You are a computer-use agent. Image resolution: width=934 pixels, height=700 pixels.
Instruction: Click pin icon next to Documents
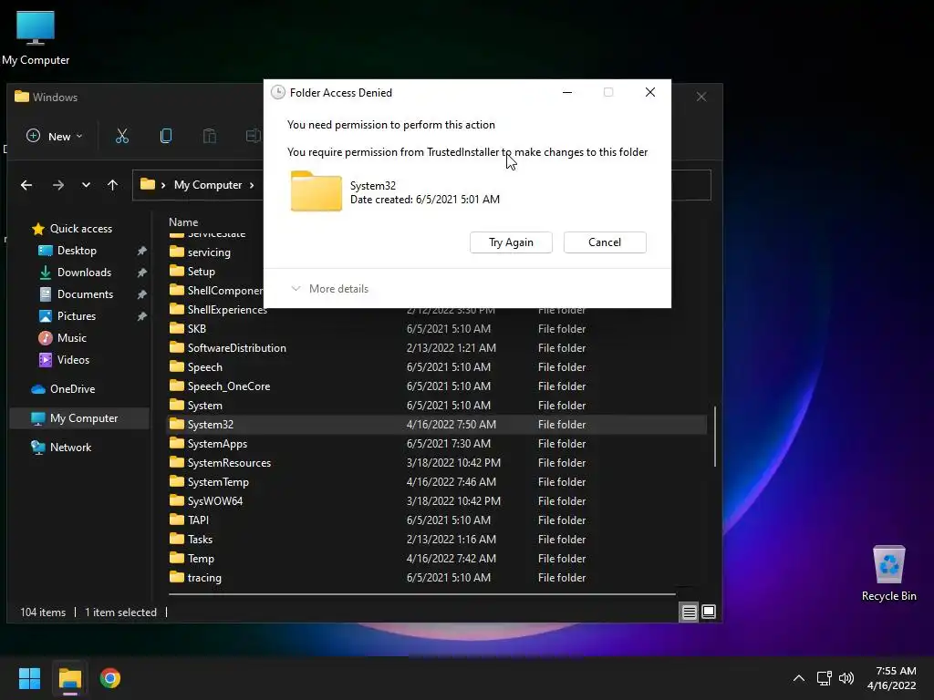[141, 294]
